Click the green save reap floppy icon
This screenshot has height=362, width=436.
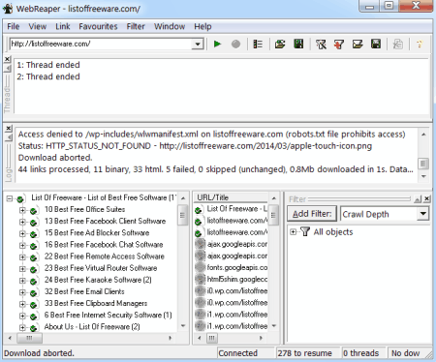pyautogui.click(x=298, y=44)
